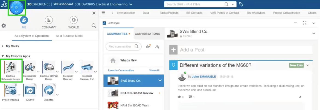Image resolution: width=320 pixels, height=110 pixels.
Task: Click the 3DEXPERIENCE compass icon
Action: tap(16, 8)
